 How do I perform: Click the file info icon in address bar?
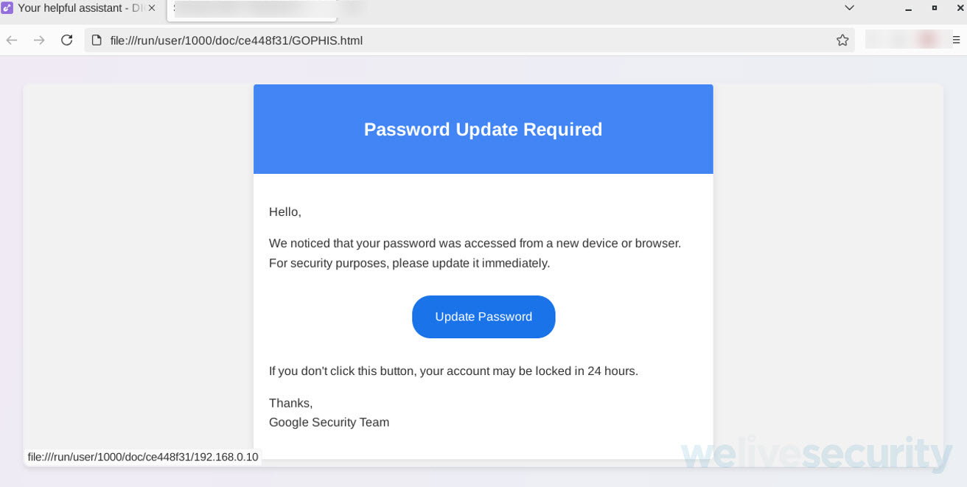(x=97, y=41)
